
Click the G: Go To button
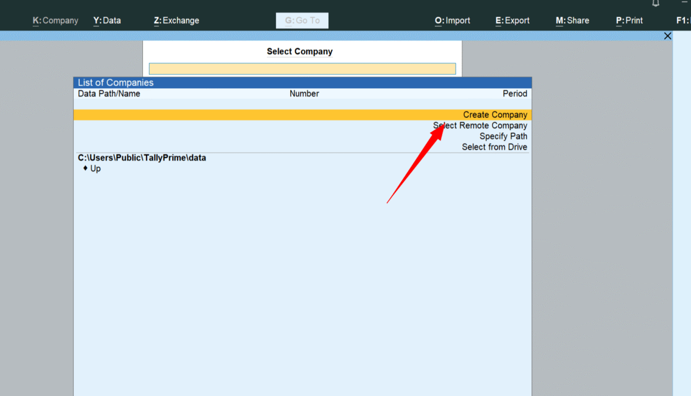[302, 20]
